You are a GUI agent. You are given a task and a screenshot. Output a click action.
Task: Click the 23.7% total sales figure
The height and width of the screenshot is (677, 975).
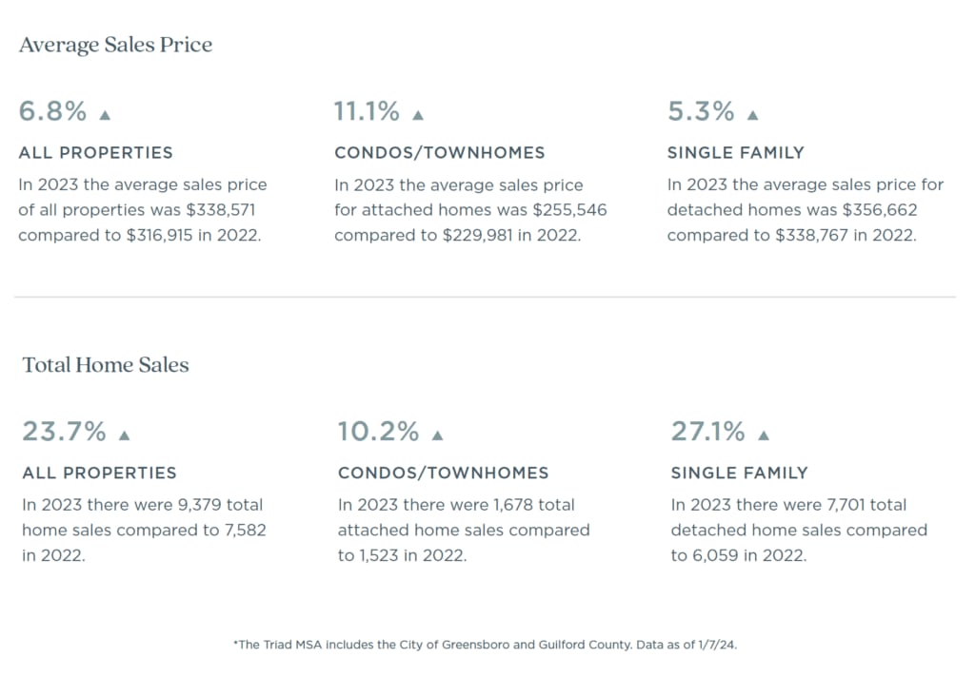pyautogui.click(x=65, y=432)
